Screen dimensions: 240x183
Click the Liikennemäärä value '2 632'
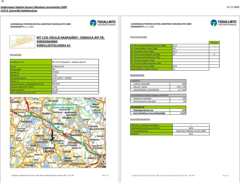pyautogui.click(x=55, y=87)
